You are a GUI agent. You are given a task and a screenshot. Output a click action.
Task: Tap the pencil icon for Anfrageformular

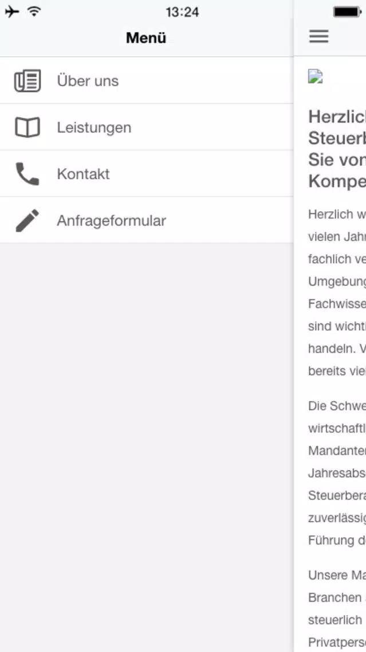point(27,220)
